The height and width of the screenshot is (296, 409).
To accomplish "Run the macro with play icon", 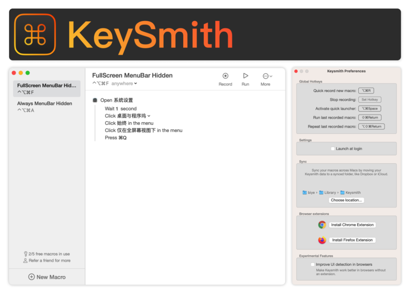I will coord(245,76).
